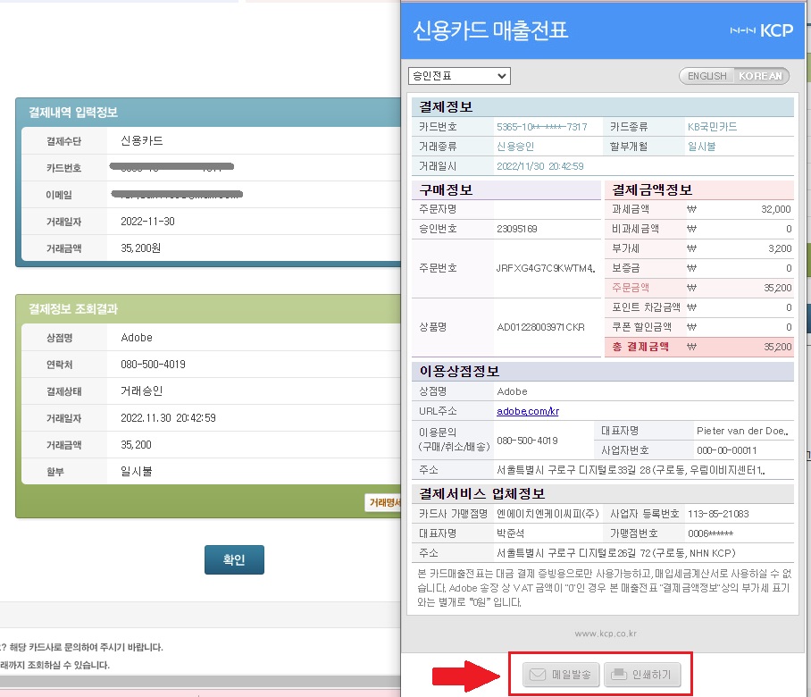Expand the 결제정보 section header
Viewport: 811px width, 697px height.
[x=600, y=106]
